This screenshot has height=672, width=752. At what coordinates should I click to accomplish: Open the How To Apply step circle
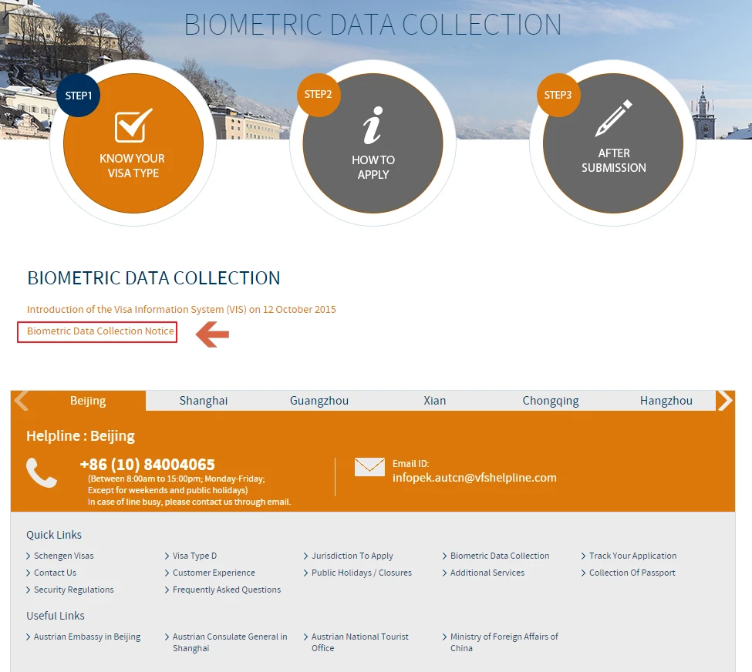pyautogui.click(x=373, y=143)
